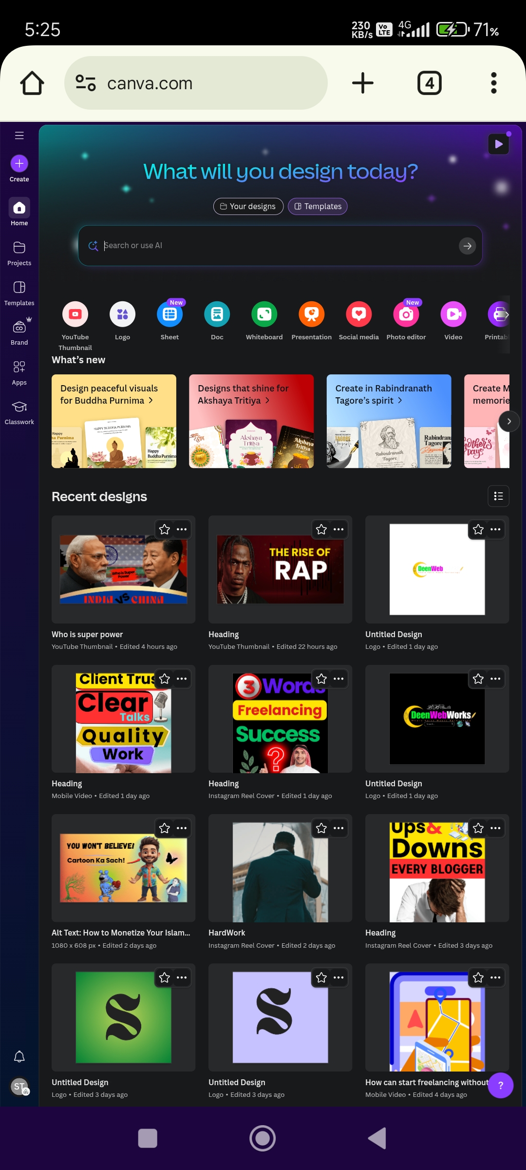Tap Android home navigation button
The width and height of the screenshot is (526, 1170).
click(263, 1139)
